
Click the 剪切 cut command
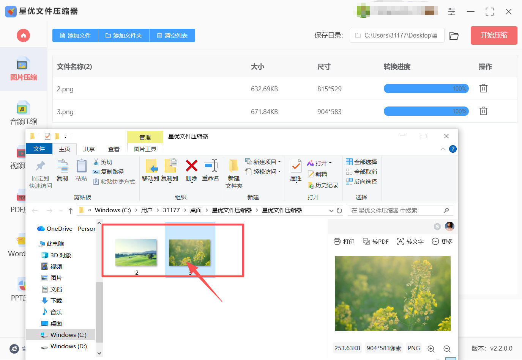click(103, 162)
